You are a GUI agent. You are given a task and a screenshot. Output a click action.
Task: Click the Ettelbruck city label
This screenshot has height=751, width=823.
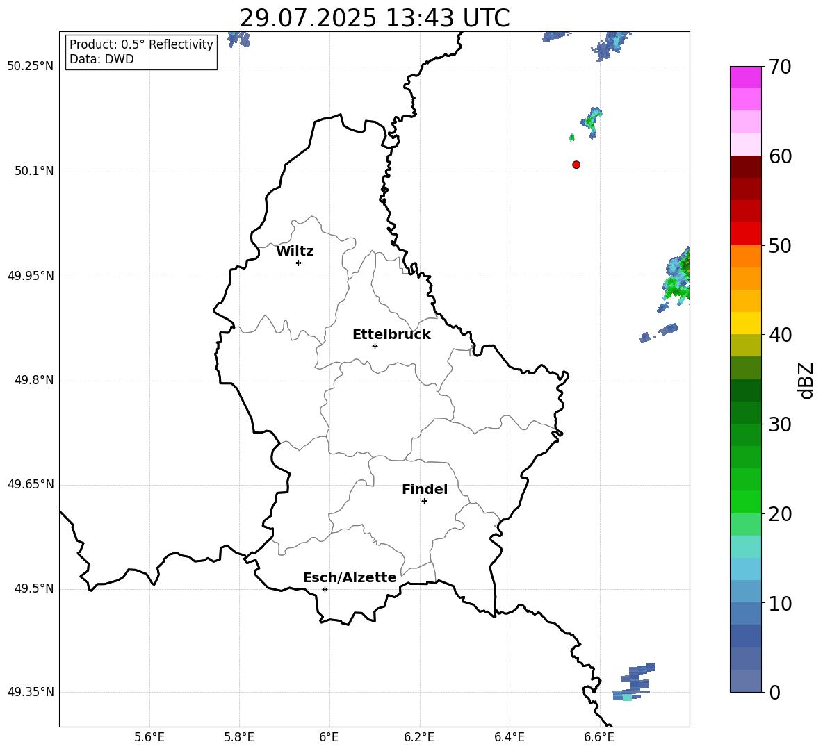point(391,335)
